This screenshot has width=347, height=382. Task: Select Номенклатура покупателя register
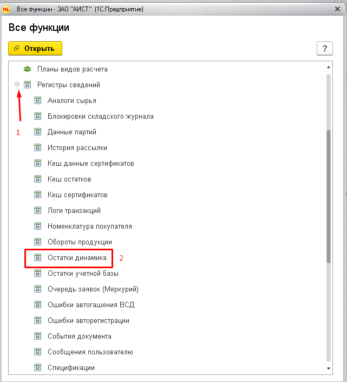coord(90,226)
